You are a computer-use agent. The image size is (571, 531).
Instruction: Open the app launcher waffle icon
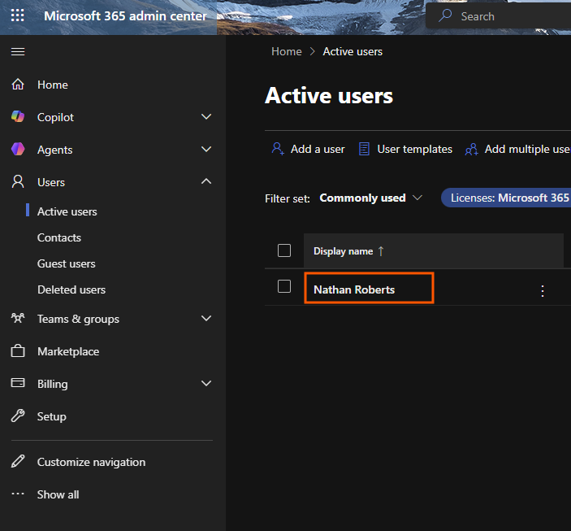click(x=18, y=15)
